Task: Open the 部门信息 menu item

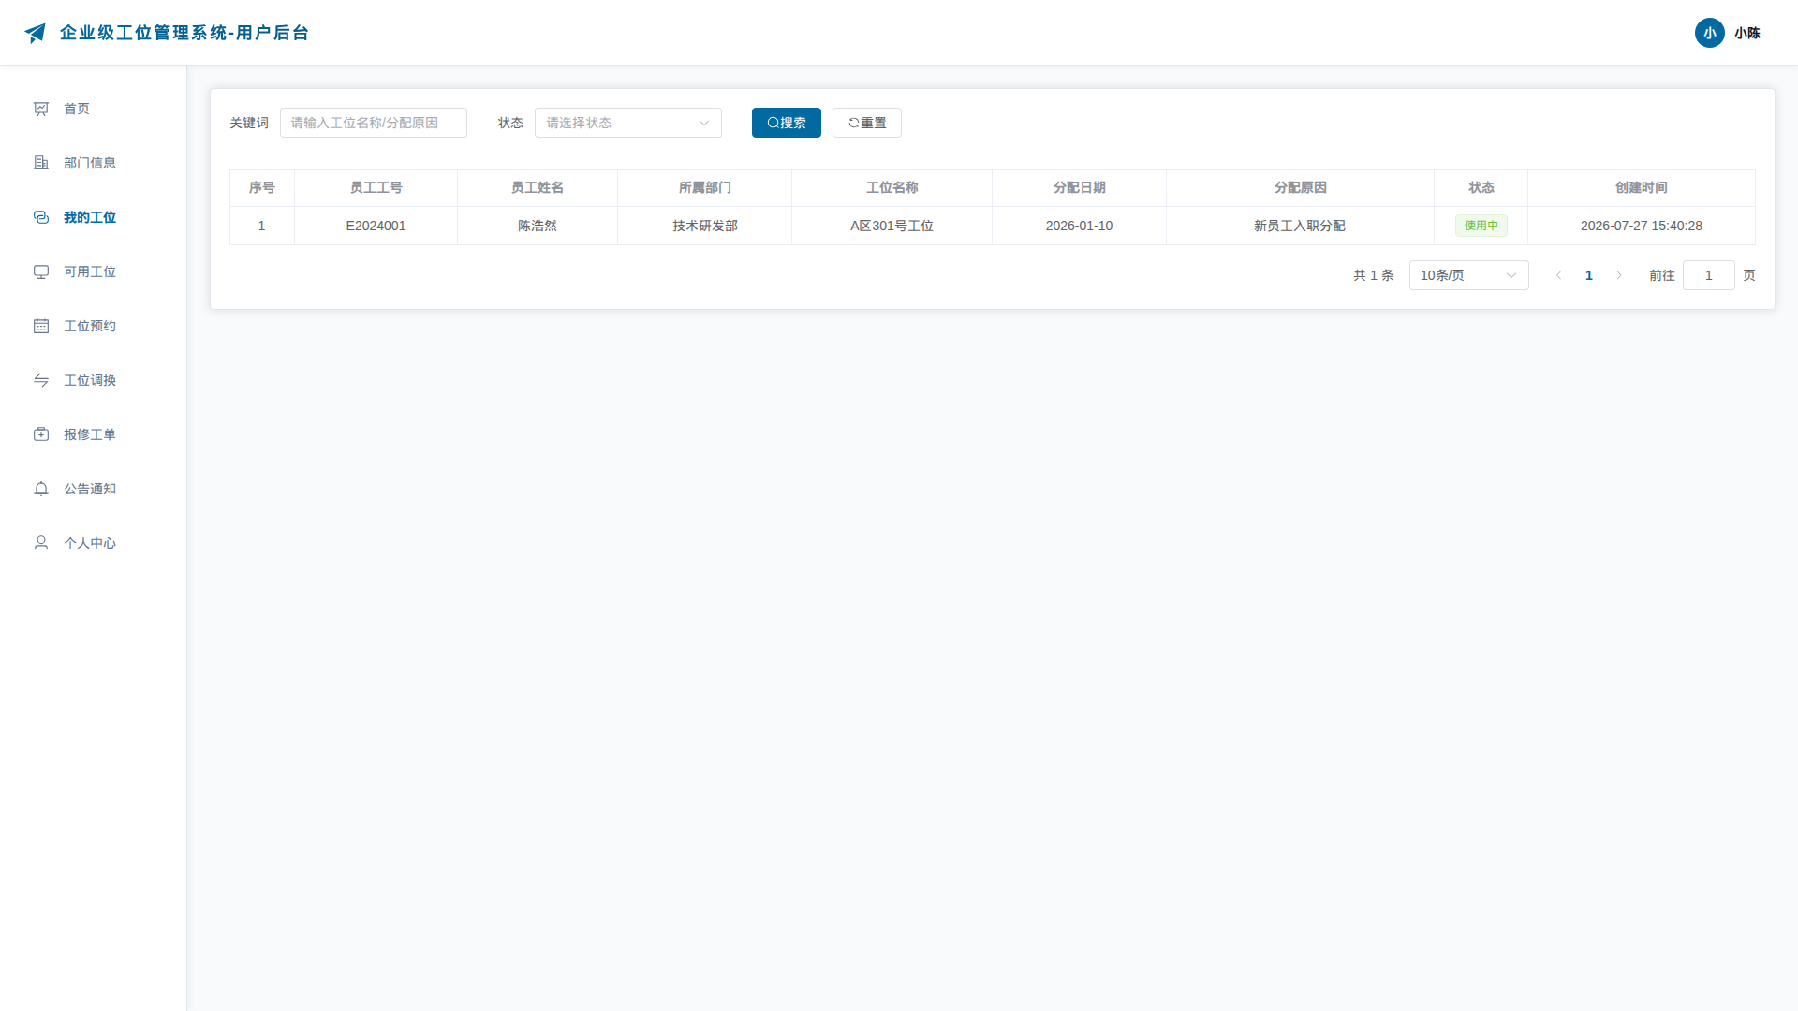Action: [94, 163]
